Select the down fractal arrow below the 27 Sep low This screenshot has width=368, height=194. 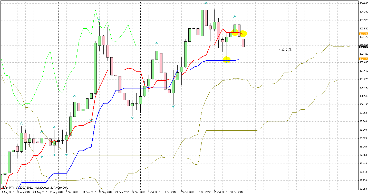132,118
